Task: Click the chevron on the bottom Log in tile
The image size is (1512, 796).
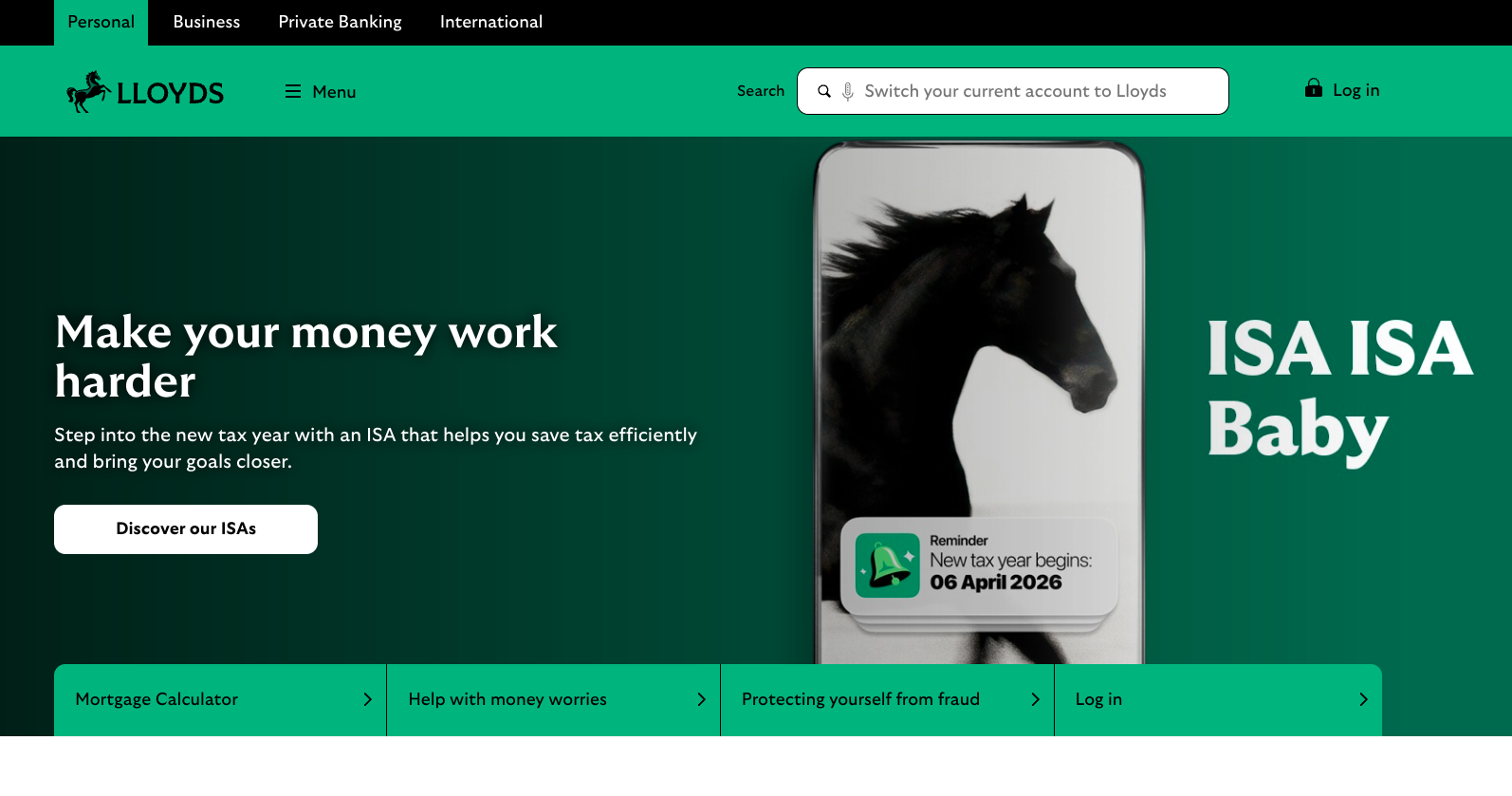Action: 1364,699
